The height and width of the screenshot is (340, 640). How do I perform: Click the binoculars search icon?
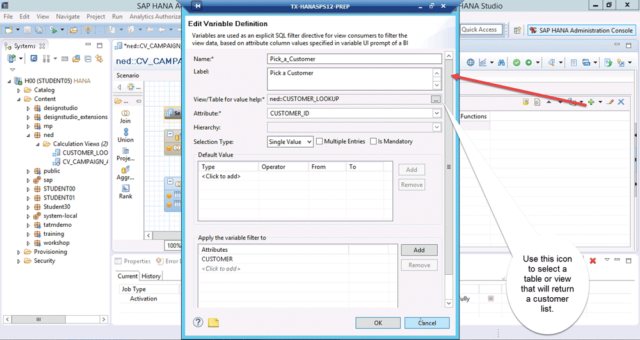click(501, 63)
